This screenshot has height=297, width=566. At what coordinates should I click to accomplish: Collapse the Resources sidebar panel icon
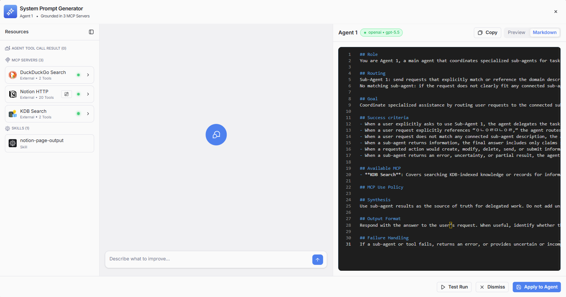(x=91, y=32)
